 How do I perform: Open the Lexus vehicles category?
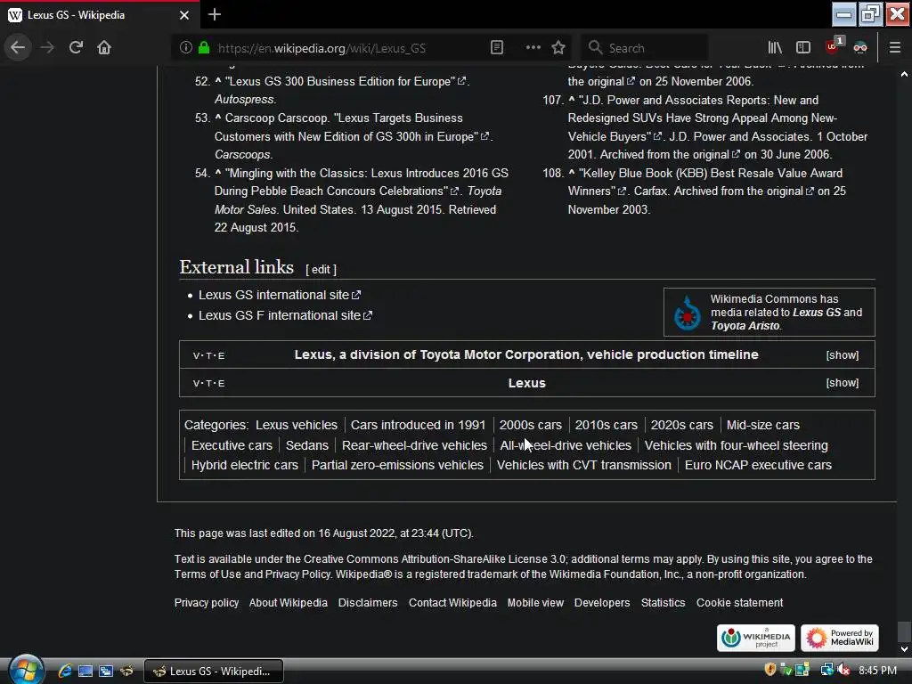296,425
